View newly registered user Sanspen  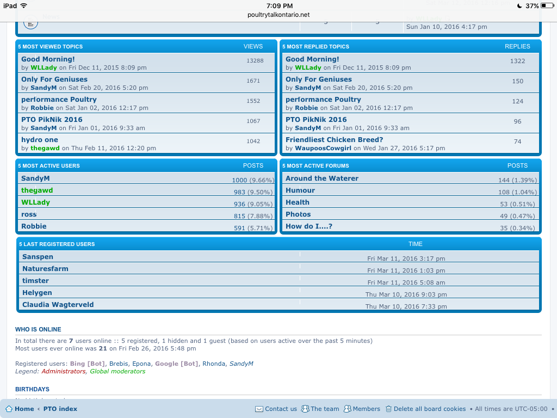38,257
